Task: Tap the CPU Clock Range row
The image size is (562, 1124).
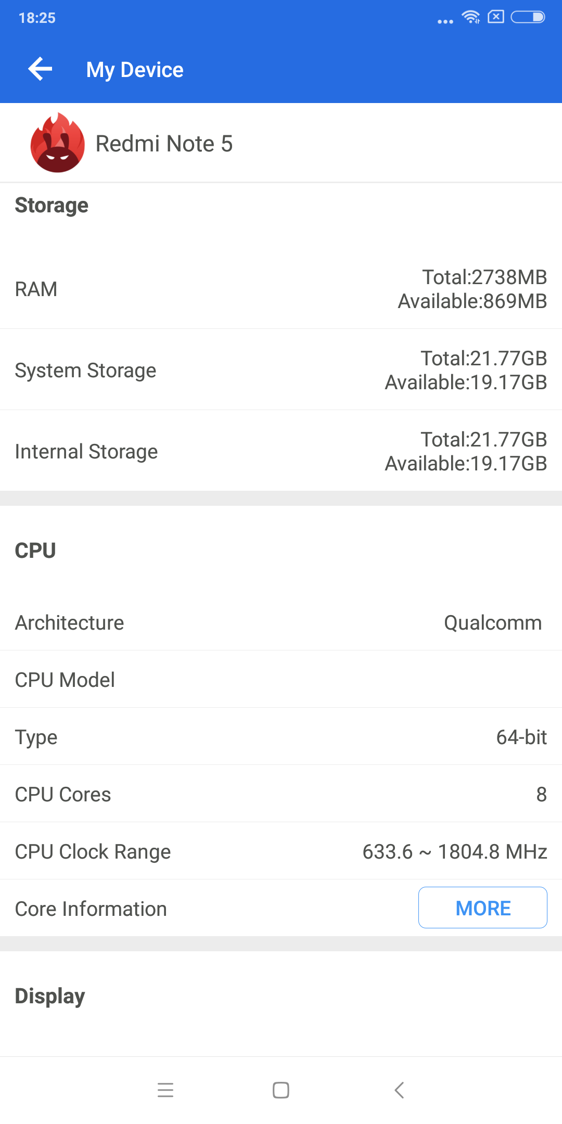Action: pos(281,851)
